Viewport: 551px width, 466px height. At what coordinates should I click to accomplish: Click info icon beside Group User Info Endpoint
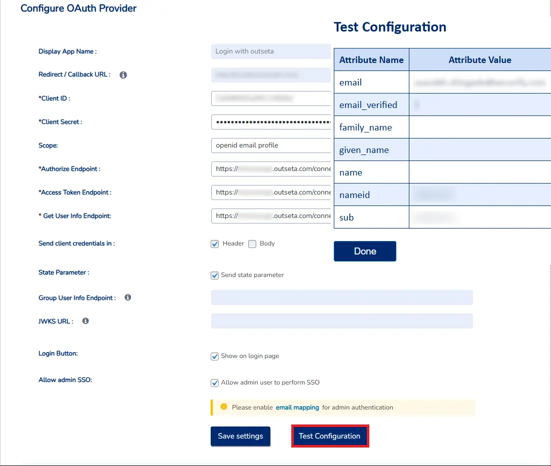128,297
